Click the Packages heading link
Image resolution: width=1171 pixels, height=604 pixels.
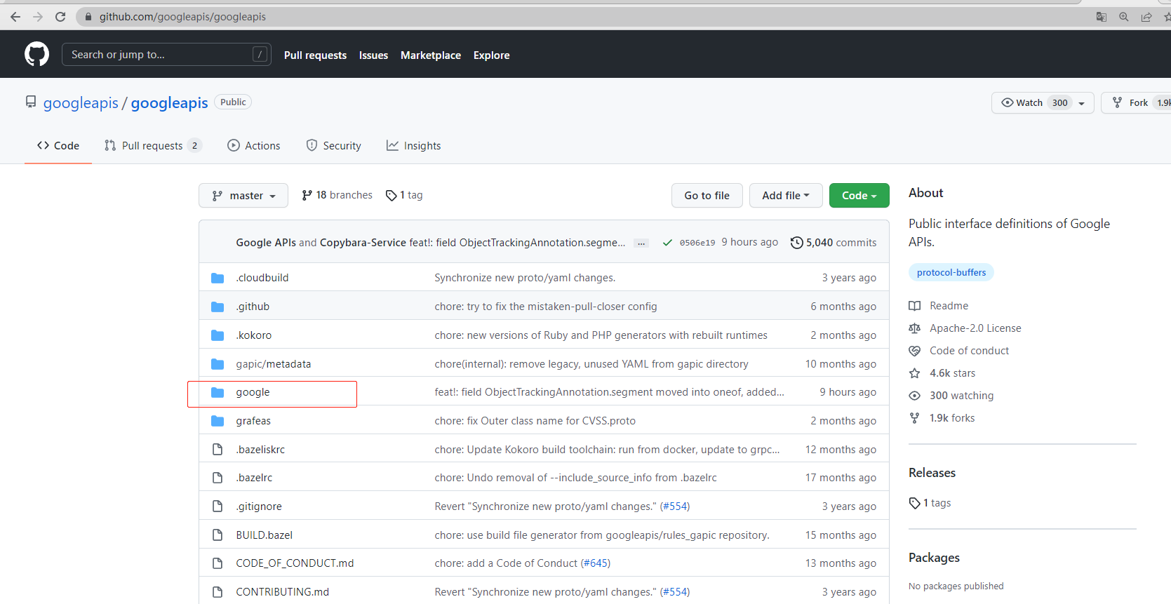coord(934,558)
